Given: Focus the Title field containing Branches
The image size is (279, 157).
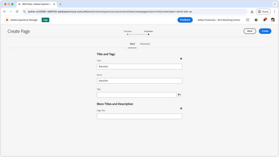Looking at the screenshot, I should 139,66.
